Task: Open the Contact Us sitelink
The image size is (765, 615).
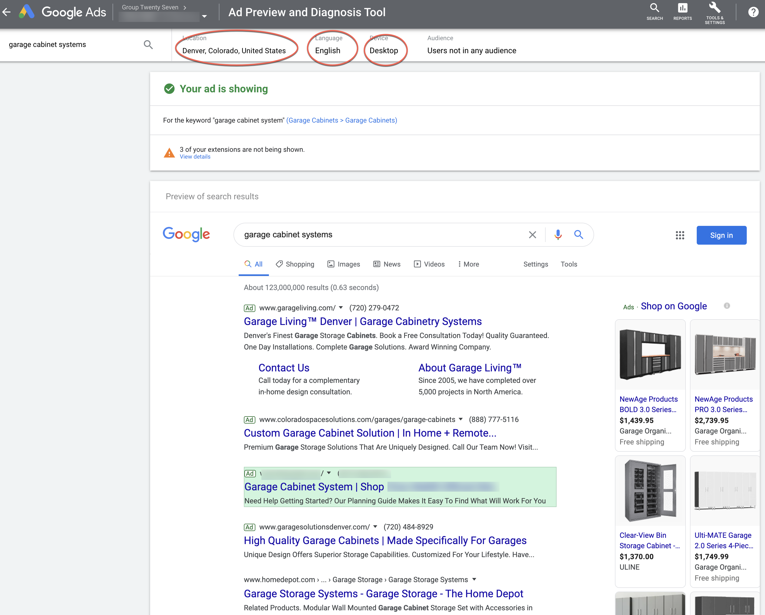Action: pos(284,368)
